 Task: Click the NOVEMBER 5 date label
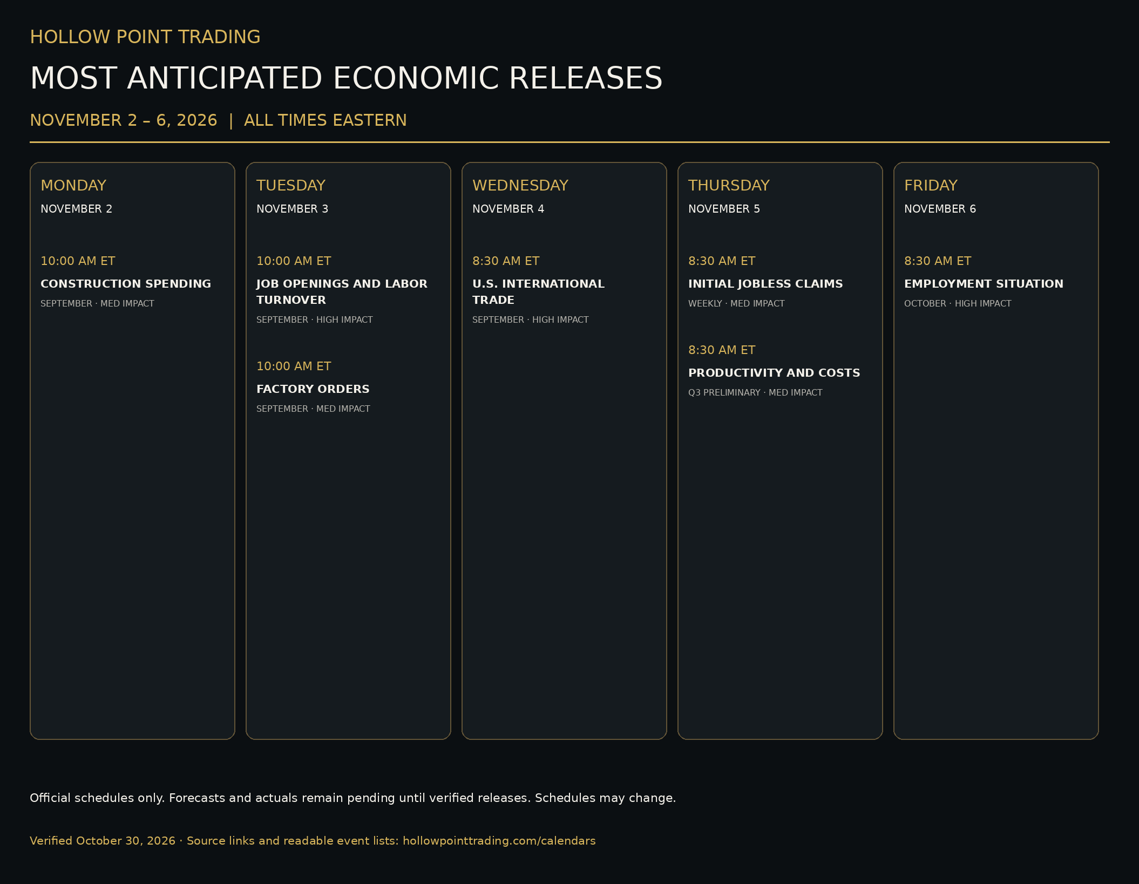[724, 209]
